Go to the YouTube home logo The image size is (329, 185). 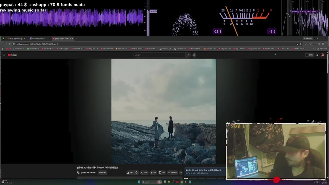tap(12, 55)
